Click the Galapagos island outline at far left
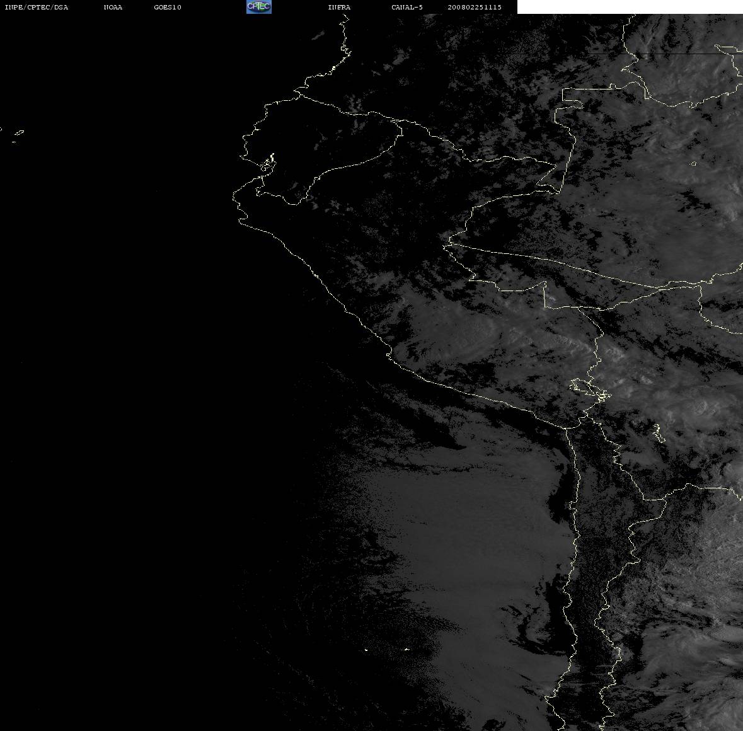Screen dimensions: 743x731 point(19,132)
